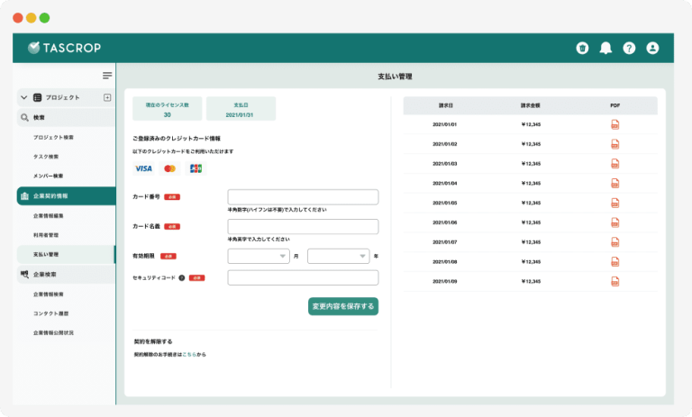Click the JCB card logo
The image size is (692, 417).
pyautogui.click(x=196, y=168)
